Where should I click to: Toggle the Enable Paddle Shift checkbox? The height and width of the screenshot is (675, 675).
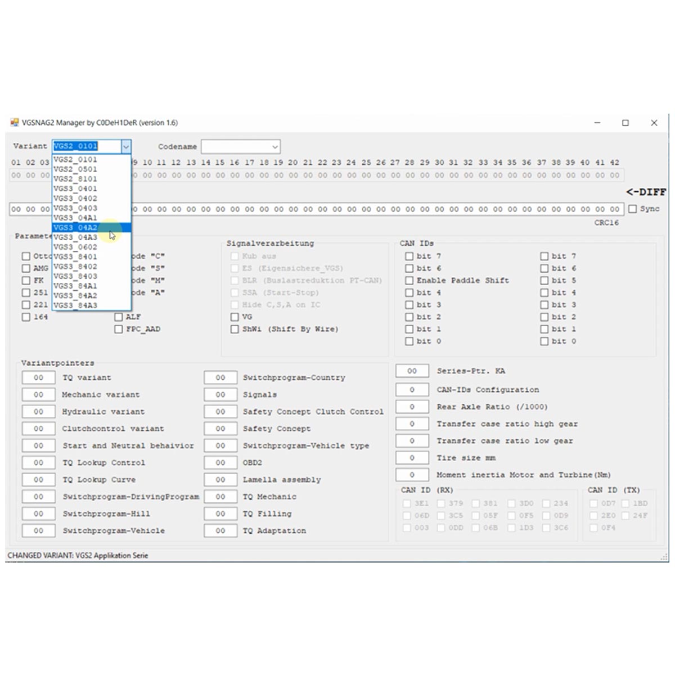tap(409, 280)
